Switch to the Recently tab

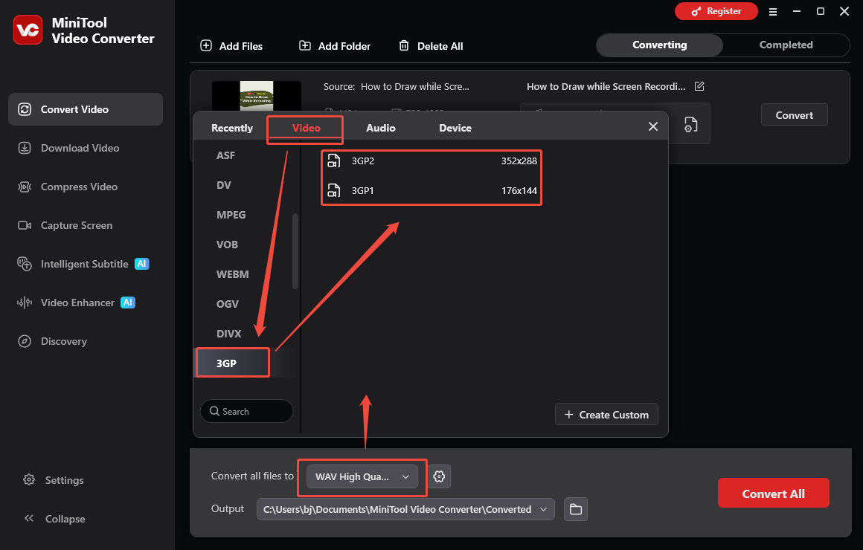click(x=231, y=128)
